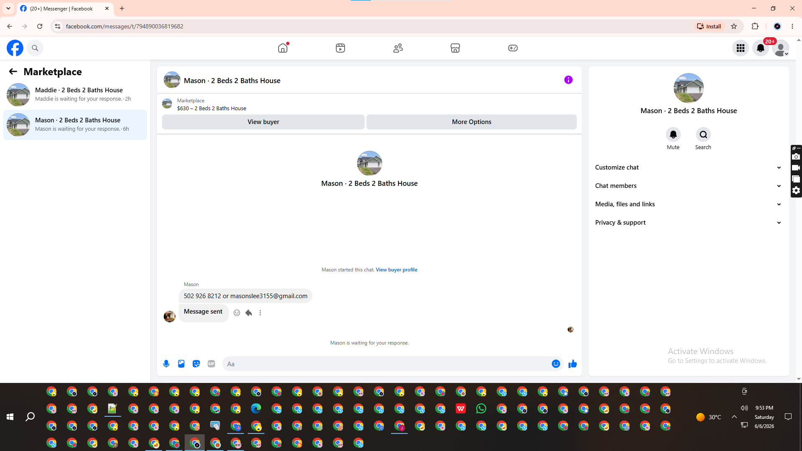The image size is (802, 451).
Task: Open the Windows Start menu
Action: (x=10, y=417)
